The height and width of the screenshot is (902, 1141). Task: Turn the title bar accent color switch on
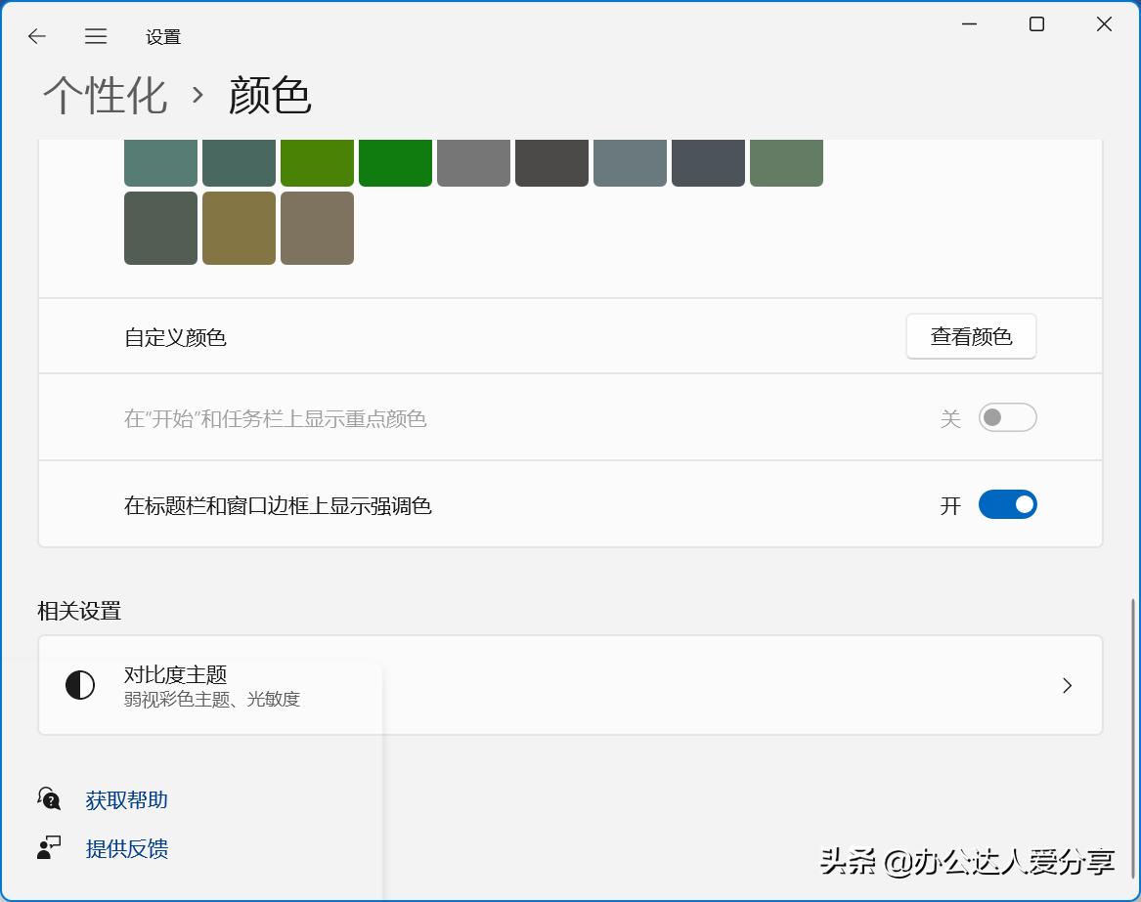[x=1008, y=504]
